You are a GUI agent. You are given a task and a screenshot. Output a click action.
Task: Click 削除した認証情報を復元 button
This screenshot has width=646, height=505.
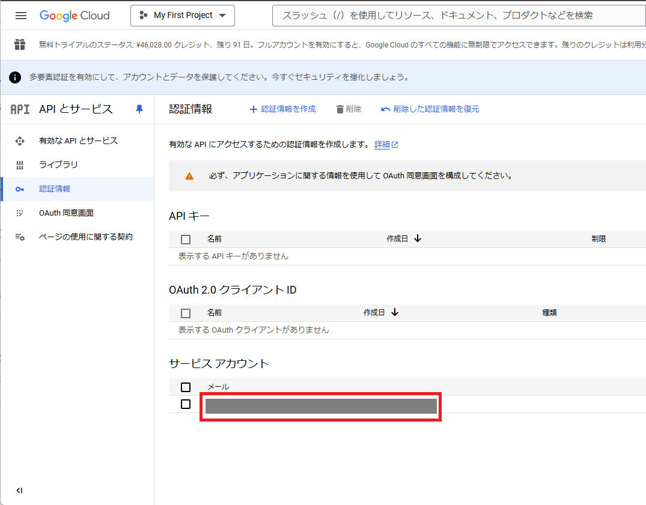click(430, 109)
